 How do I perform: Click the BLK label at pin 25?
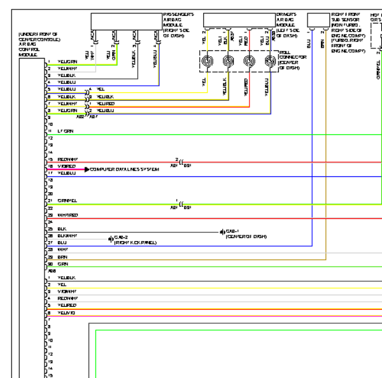click(62, 229)
